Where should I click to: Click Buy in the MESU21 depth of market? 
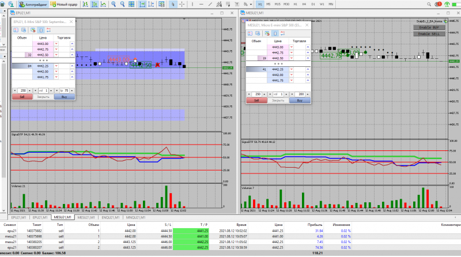coord(300,101)
